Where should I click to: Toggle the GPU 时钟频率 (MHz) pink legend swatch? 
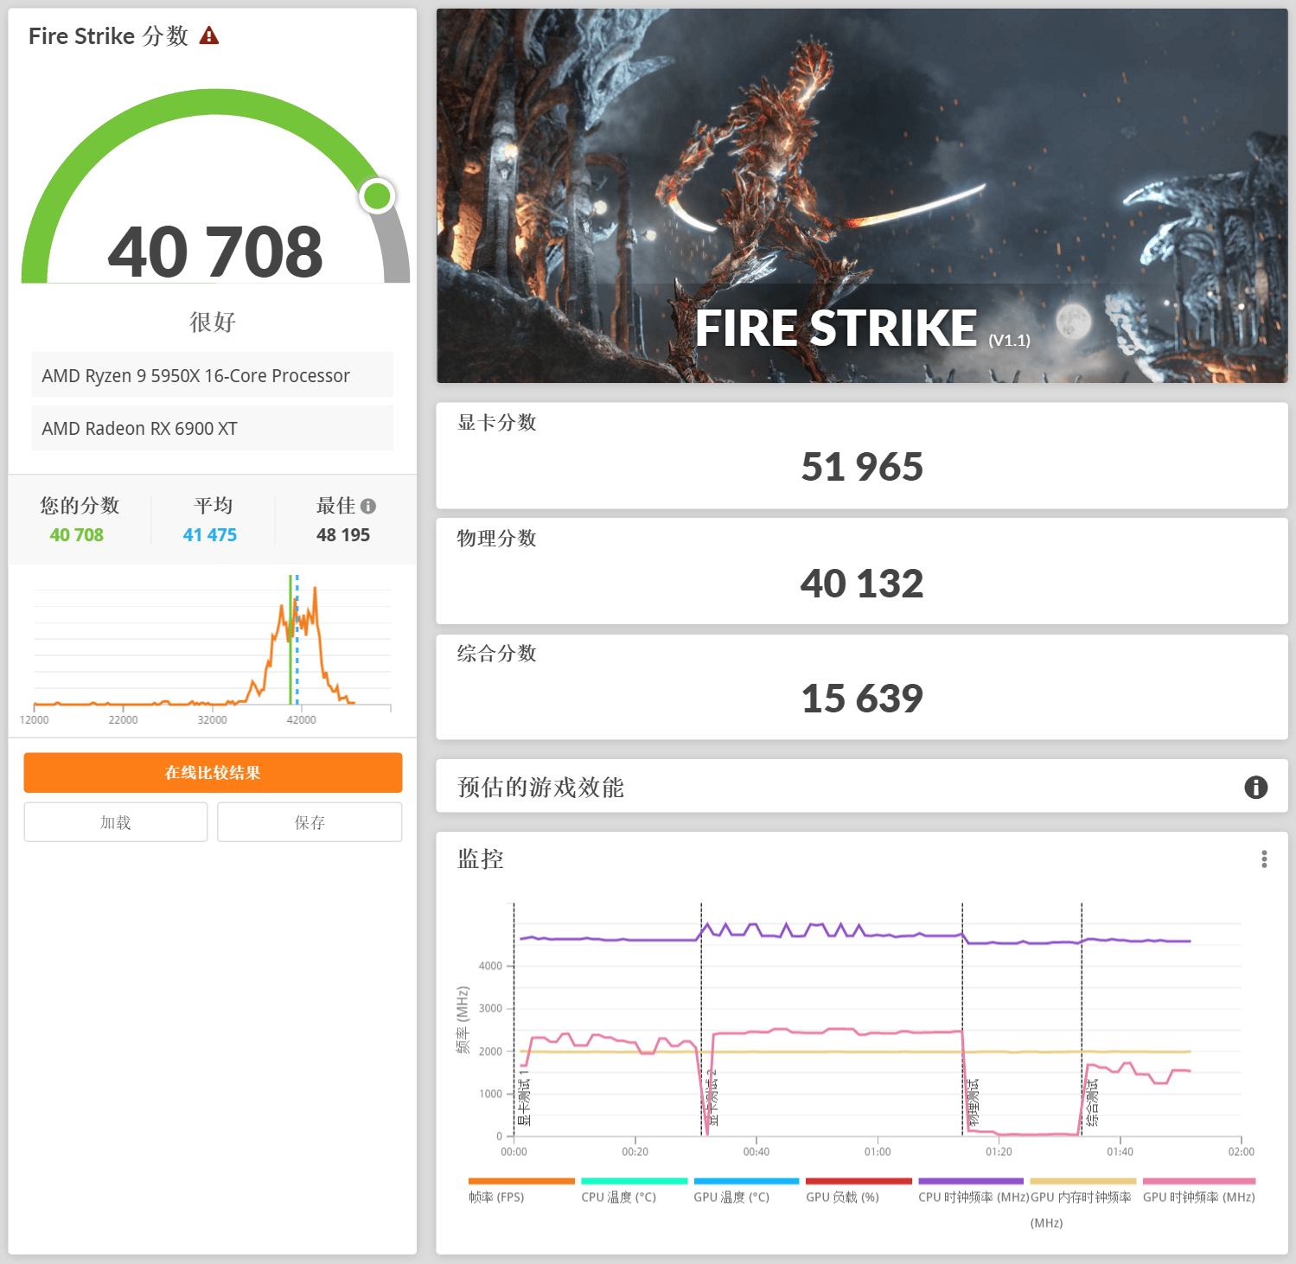[x=1199, y=1181]
